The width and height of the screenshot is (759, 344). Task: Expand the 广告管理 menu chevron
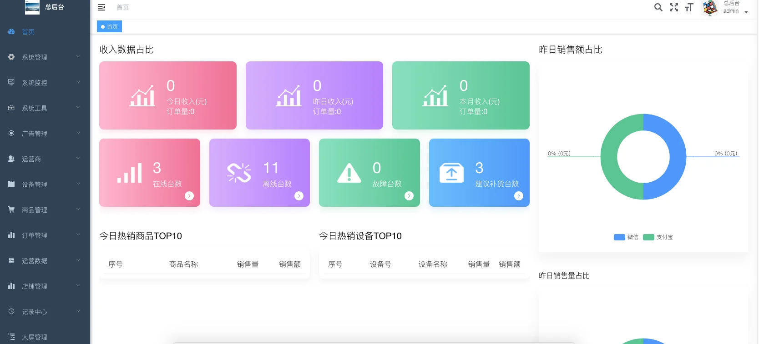click(x=78, y=133)
